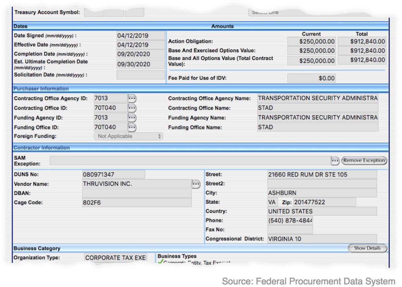
Task: Click the Contractor Information section header
Action: point(42,148)
